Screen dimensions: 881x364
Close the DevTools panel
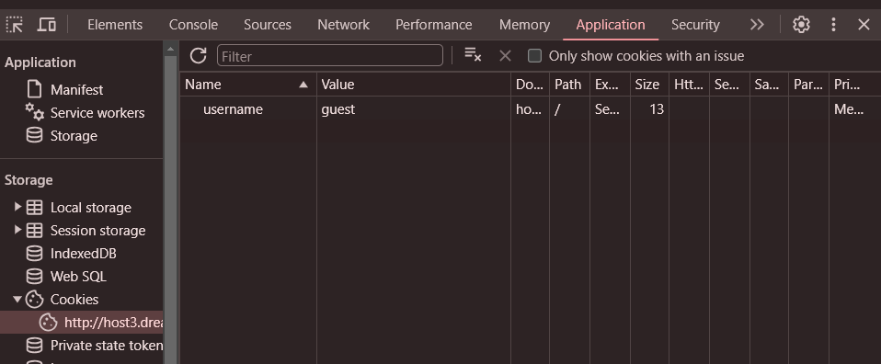pyautogui.click(x=864, y=25)
